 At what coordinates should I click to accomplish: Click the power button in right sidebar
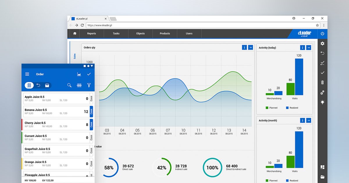pyautogui.click(x=322, y=34)
